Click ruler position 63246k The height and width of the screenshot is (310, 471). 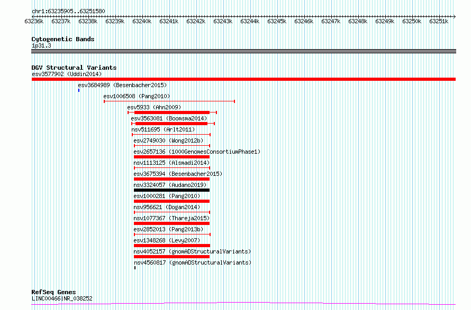304,21
